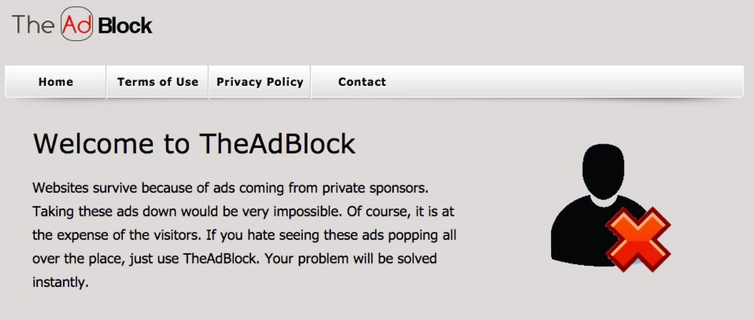Click the black user silhouette head
754x320 pixels.
[603, 171]
